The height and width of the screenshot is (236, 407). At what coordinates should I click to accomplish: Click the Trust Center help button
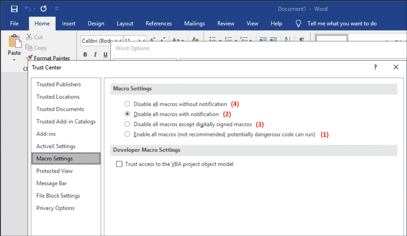coord(375,67)
